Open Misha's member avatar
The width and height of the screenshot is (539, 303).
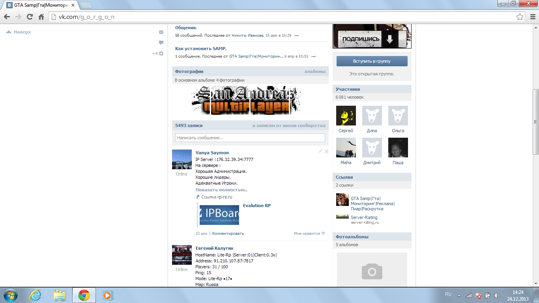pyautogui.click(x=346, y=148)
